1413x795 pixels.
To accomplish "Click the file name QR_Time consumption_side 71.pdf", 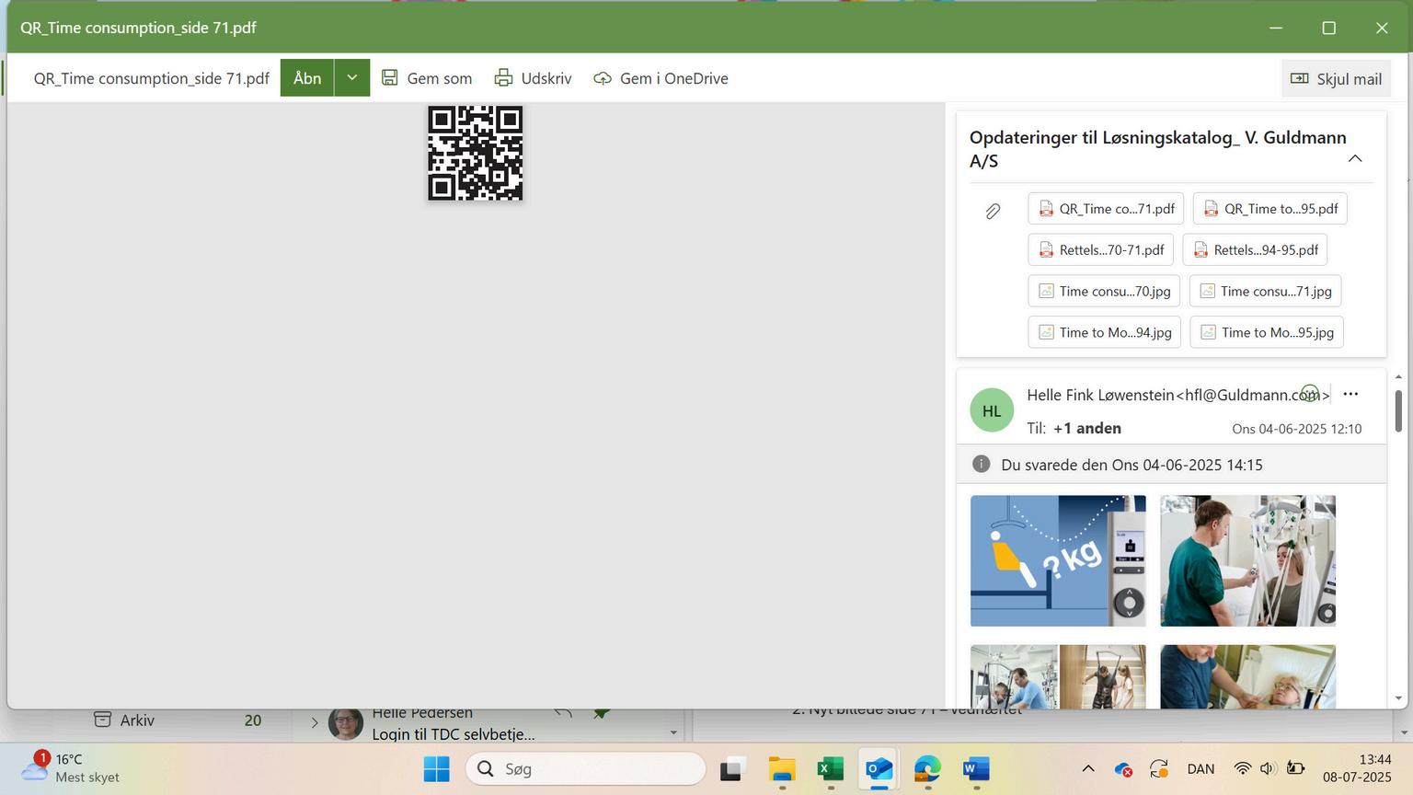I will [152, 78].
